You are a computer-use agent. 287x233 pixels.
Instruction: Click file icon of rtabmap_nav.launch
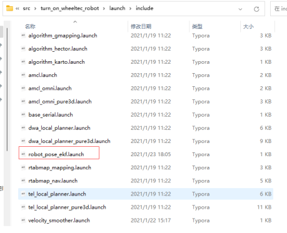pos(23,181)
